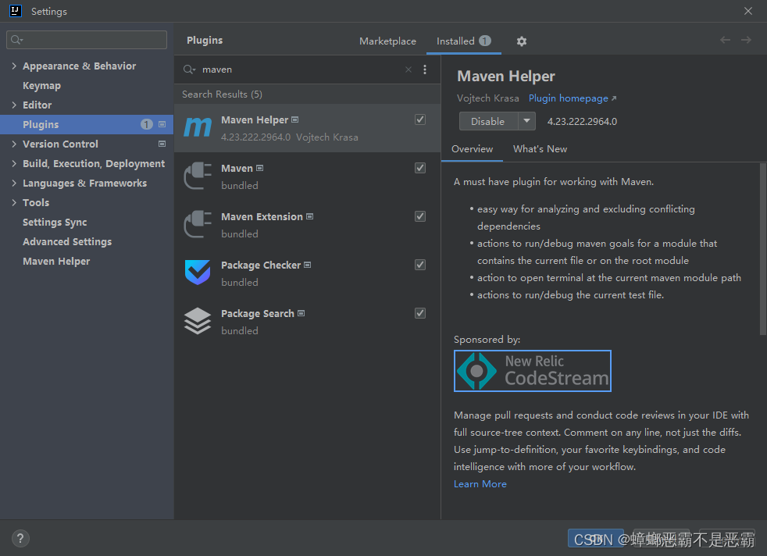Click the Maven bundled plugin plug icon

click(198, 176)
